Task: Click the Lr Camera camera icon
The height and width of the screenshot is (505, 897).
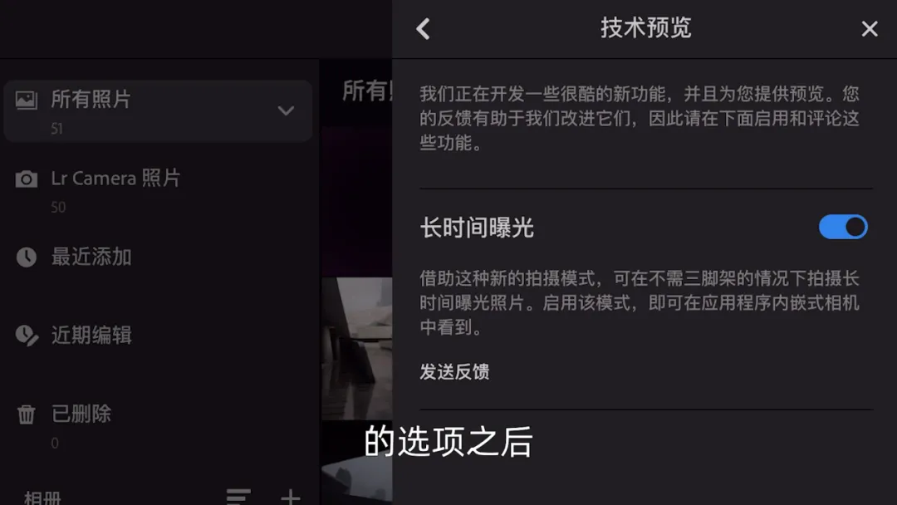Action: 27,179
